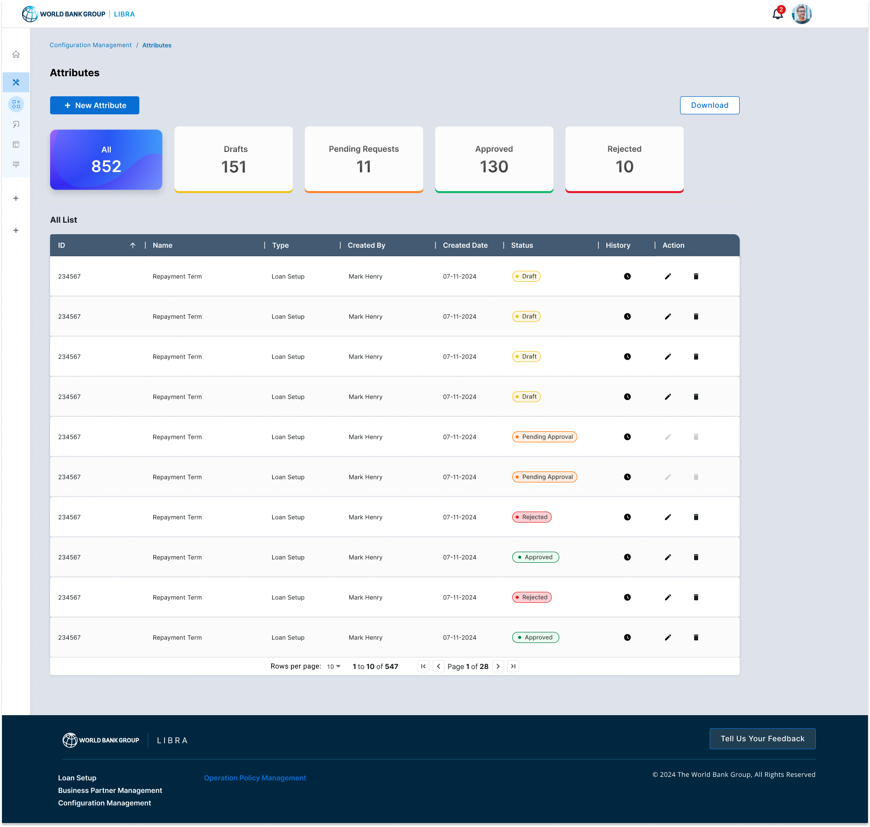Click Tell Us Your Feedback button
Image resolution: width=870 pixels, height=827 pixels.
tap(762, 739)
